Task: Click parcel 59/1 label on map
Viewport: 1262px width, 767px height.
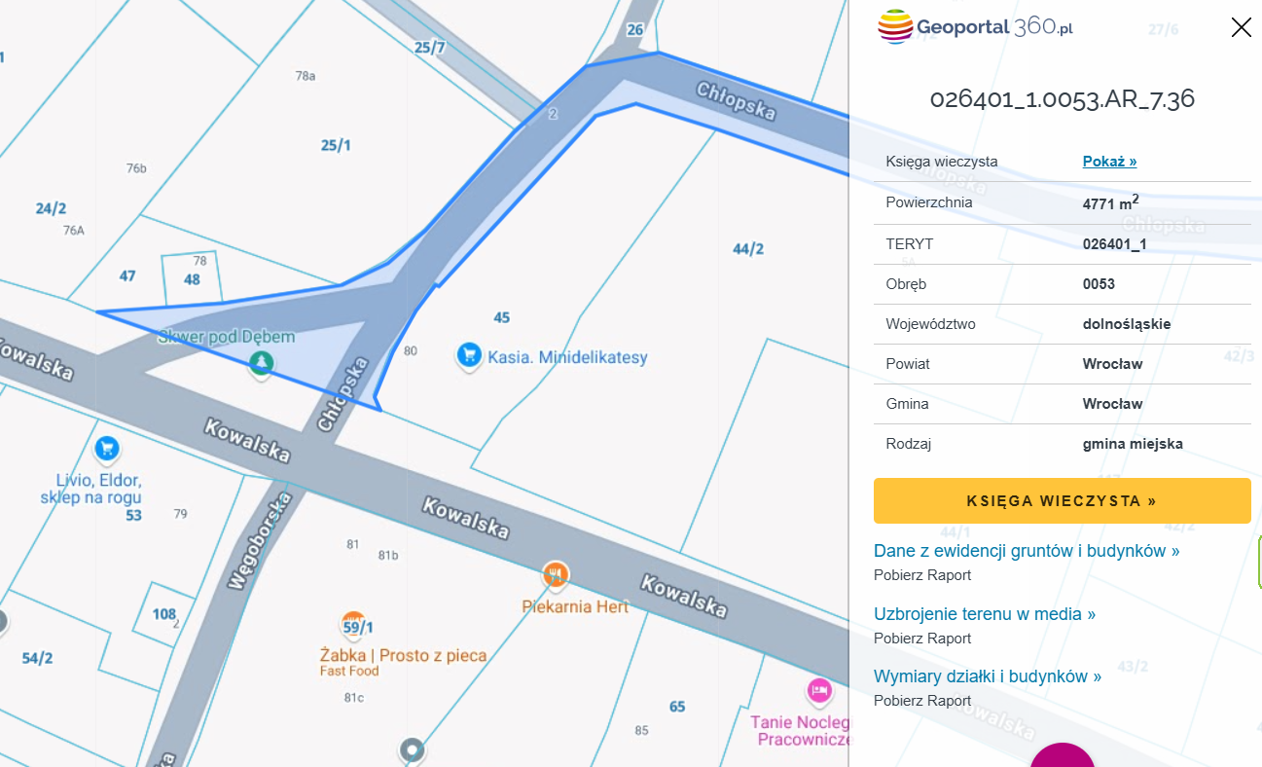Action: [358, 628]
